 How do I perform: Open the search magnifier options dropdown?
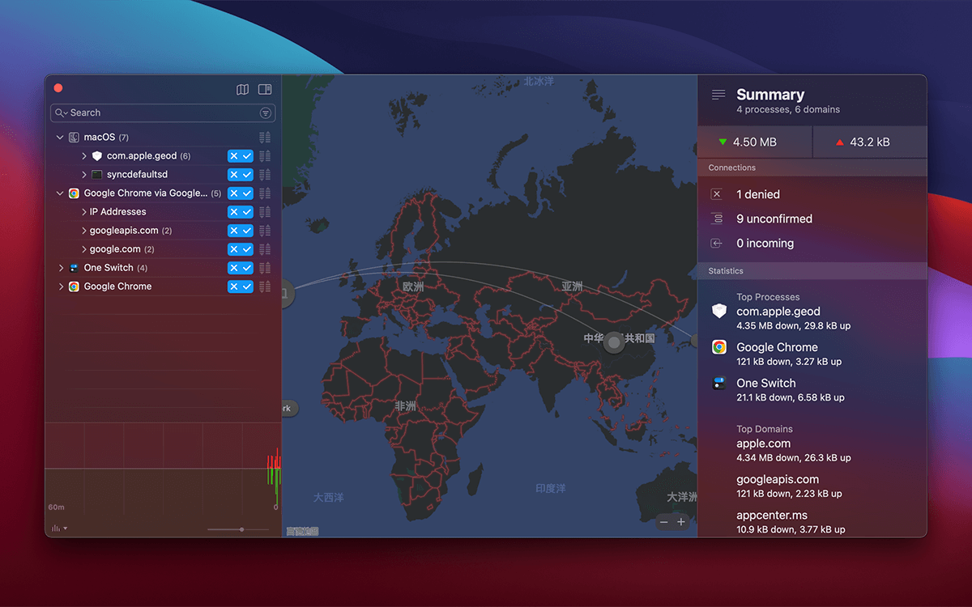pos(61,112)
